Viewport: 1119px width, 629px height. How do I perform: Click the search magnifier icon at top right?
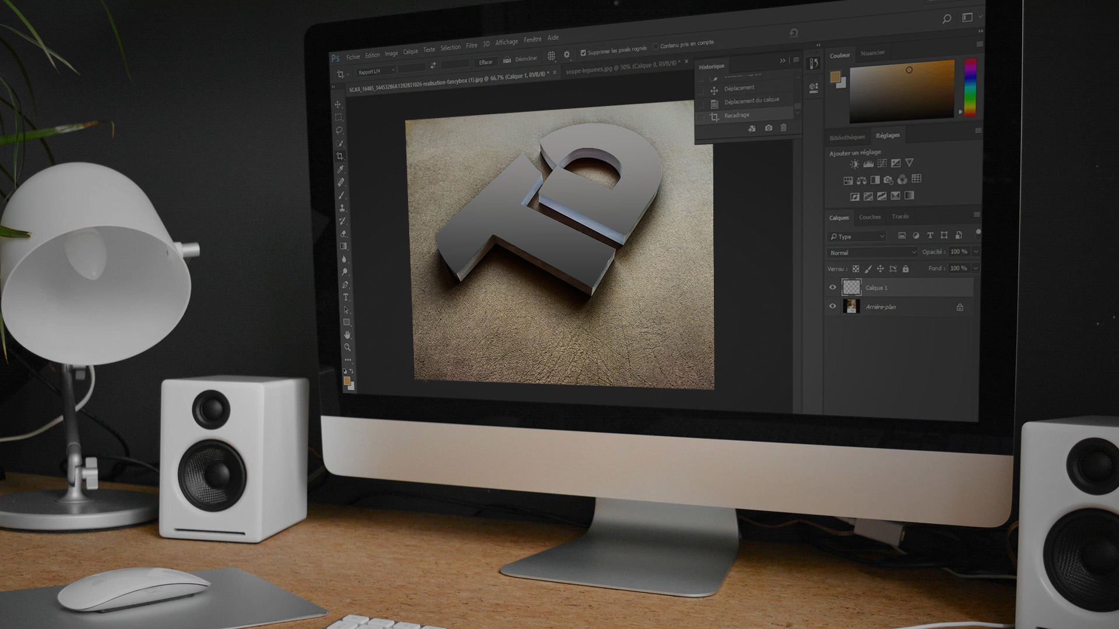click(x=946, y=19)
